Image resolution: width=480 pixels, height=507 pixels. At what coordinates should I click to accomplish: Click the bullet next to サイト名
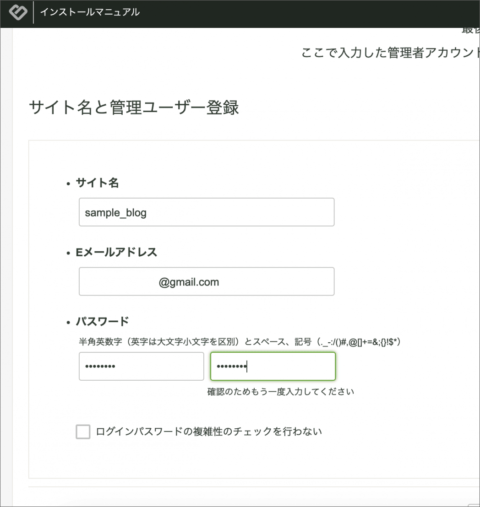click(x=68, y=183)
